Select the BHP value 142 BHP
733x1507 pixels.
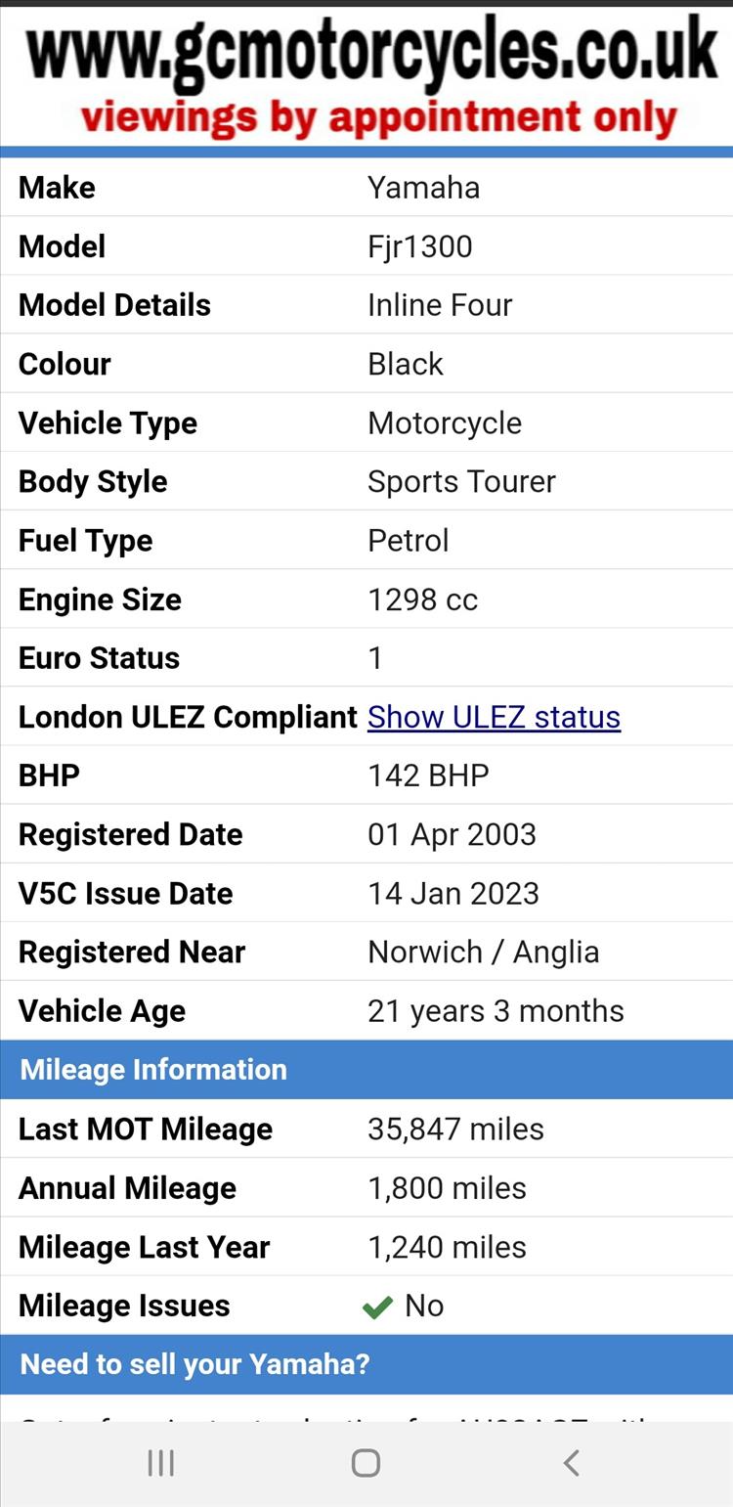click(428, 776)
